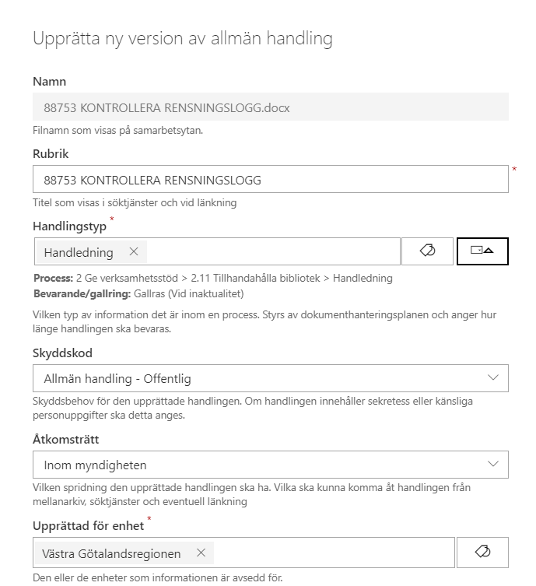This screenshot has width=536, height=586.
Task: Expand the Åtkomsträtt dropdown arrow
Action: (x=492, y=465)
